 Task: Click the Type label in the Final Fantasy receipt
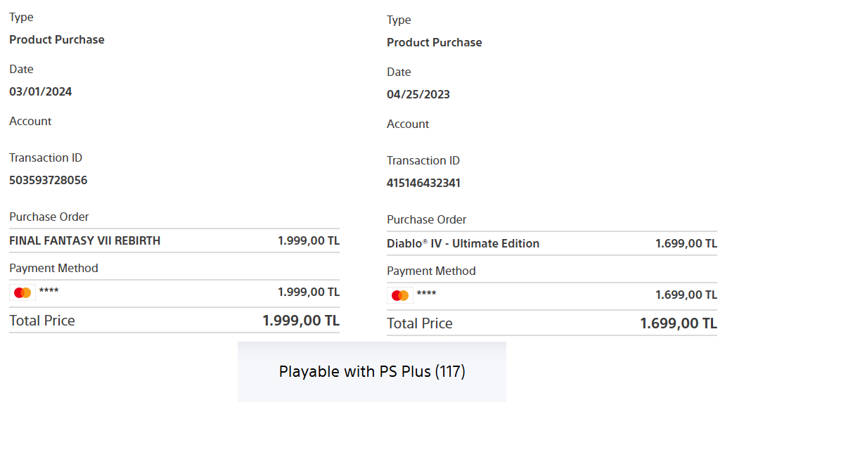[21, 17]
